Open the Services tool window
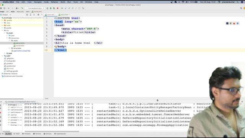This screenshot has width=245, height=138. coord(47,134)
